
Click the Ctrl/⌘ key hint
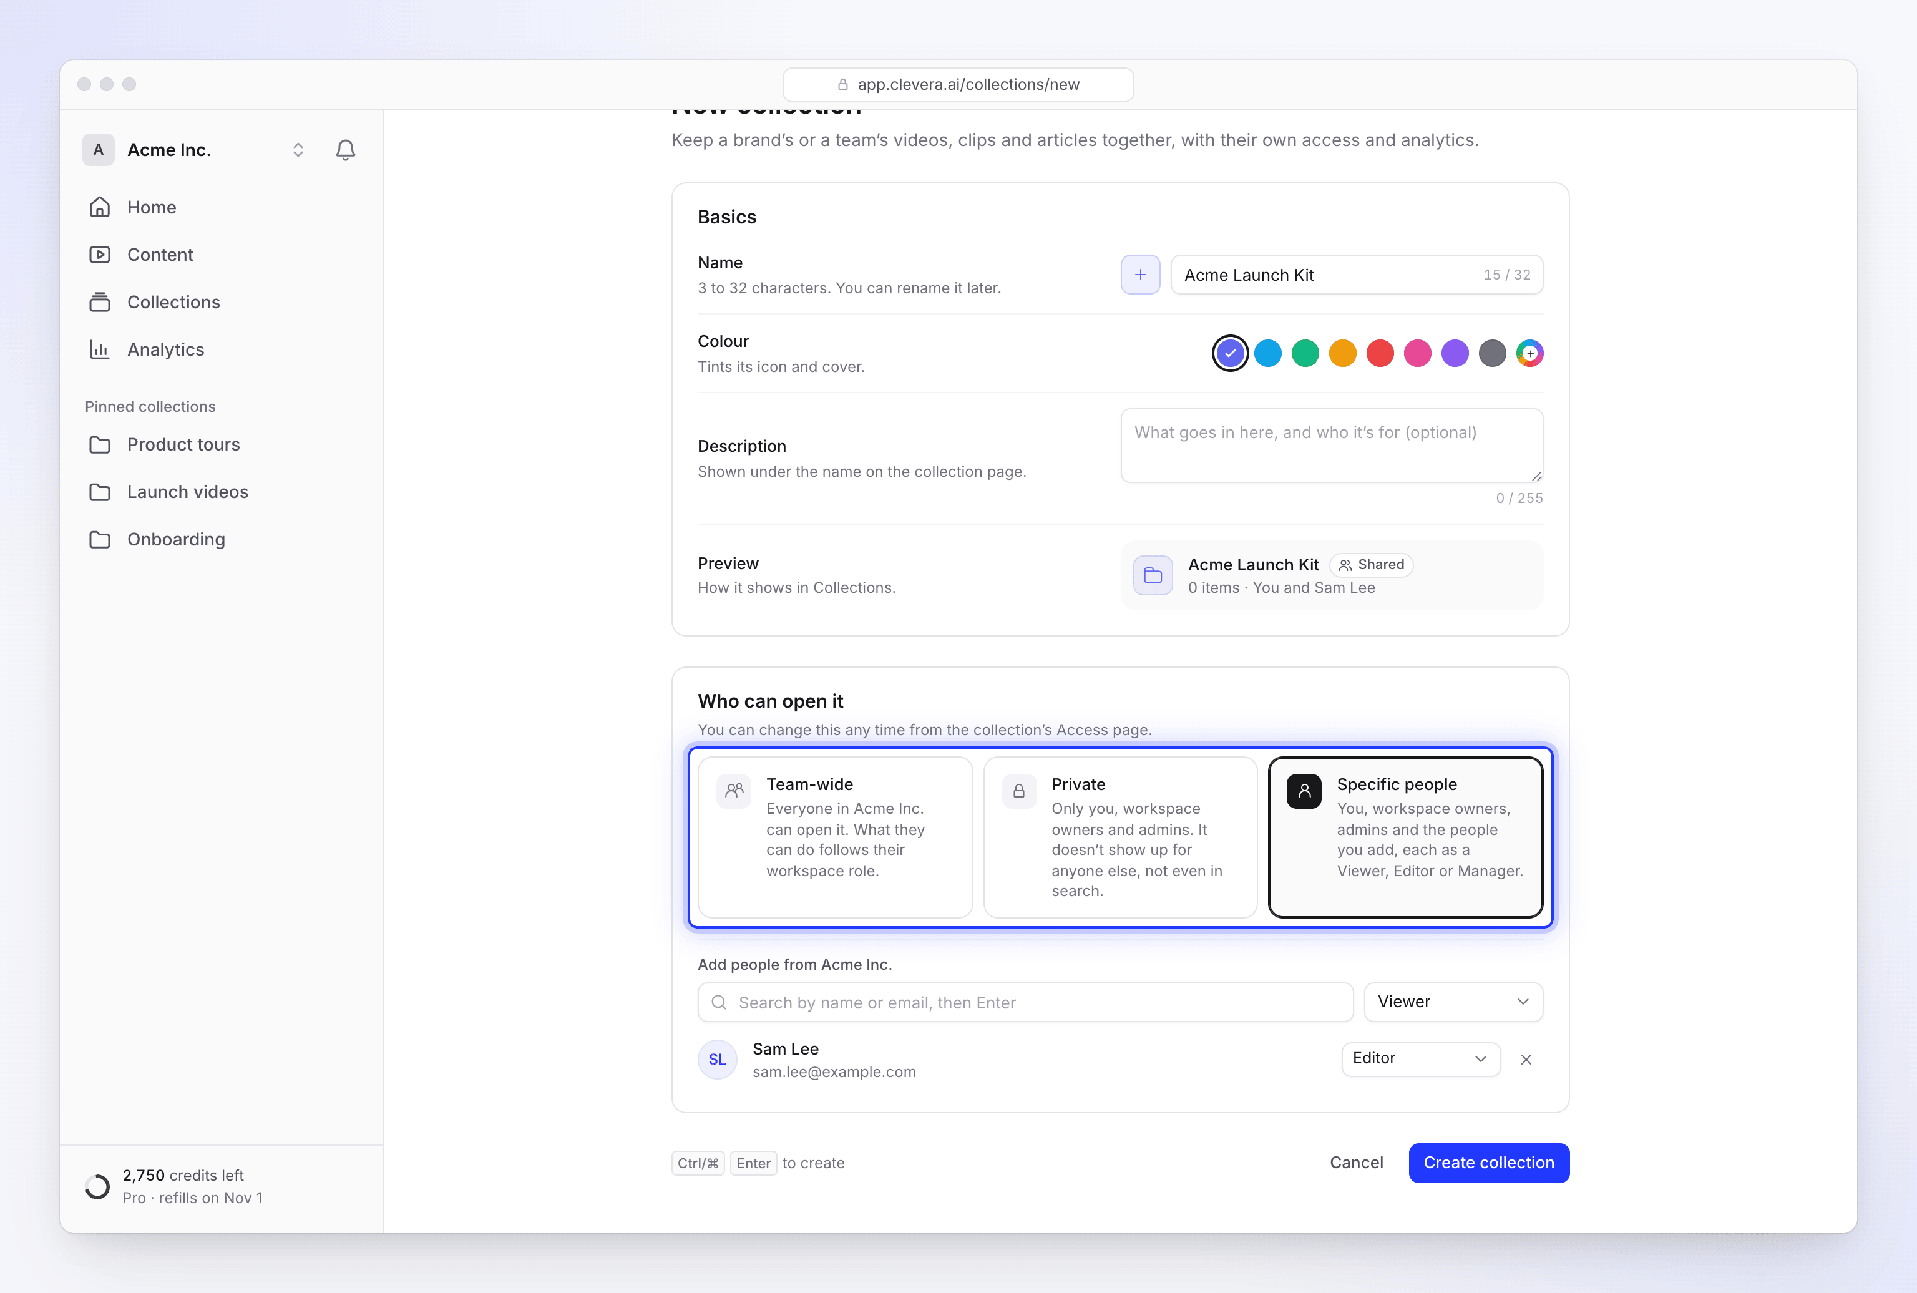point(698,1164)
